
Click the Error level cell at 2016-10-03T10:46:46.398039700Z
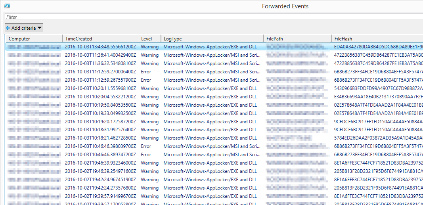pyautogui.click(x=146, y=146)
